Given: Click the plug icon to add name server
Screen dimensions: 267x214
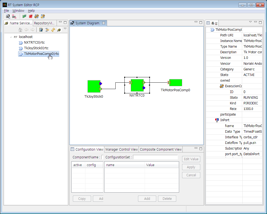Looking at the screenshot, I should pos(59,30).
